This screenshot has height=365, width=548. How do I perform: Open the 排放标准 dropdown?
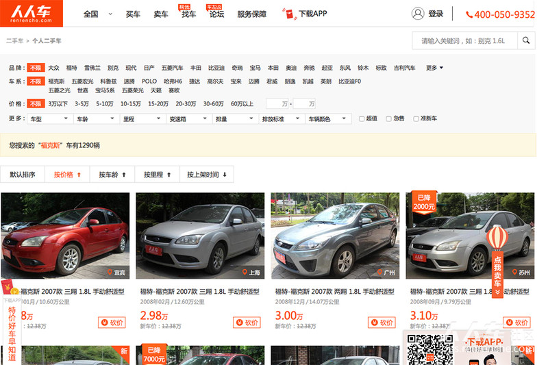(281, 119)
